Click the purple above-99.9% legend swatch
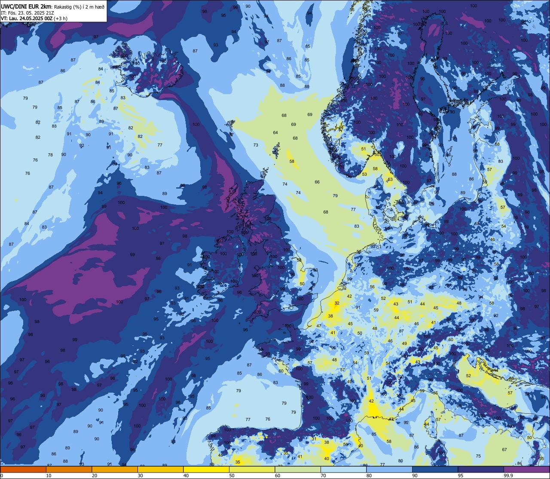The width and height of the screenshot is (550, 479). pyautogui.click(x=526, y=470)
